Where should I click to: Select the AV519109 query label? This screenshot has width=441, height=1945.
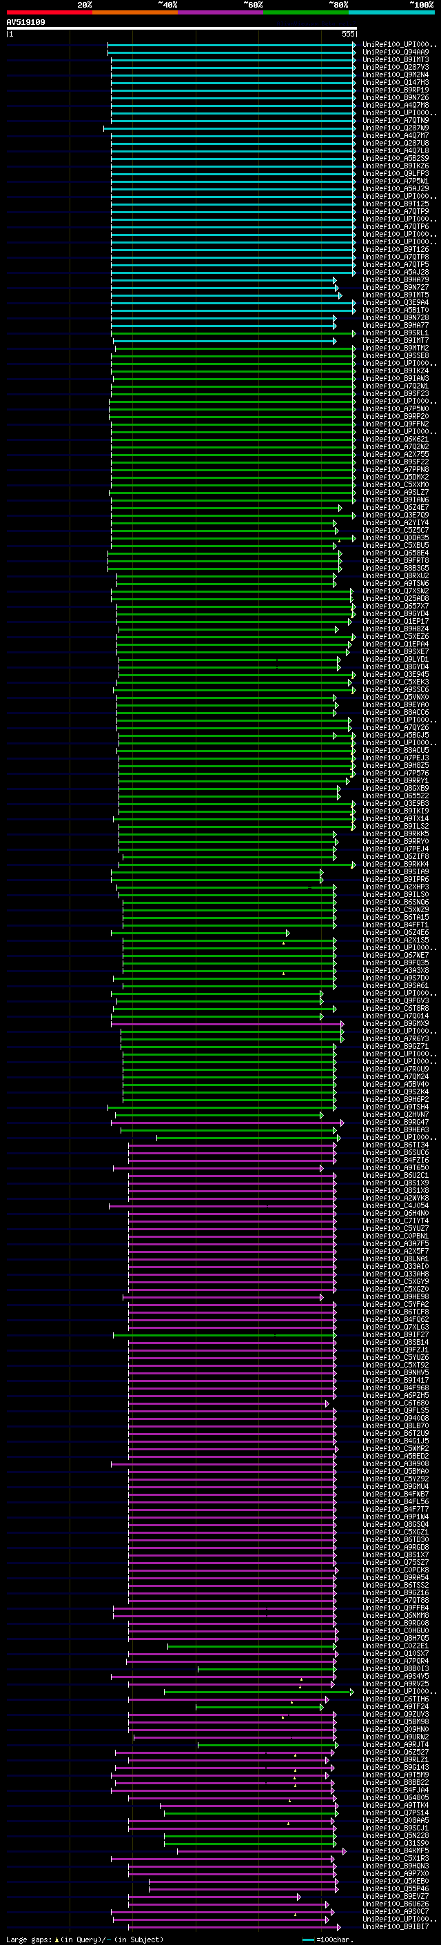(x=25, y=22)
